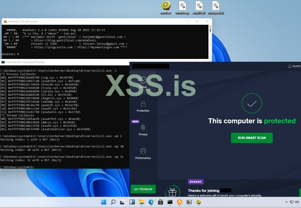Select the mimidrv.sys file on desktop
301x208 pixels.
[182, 8]
